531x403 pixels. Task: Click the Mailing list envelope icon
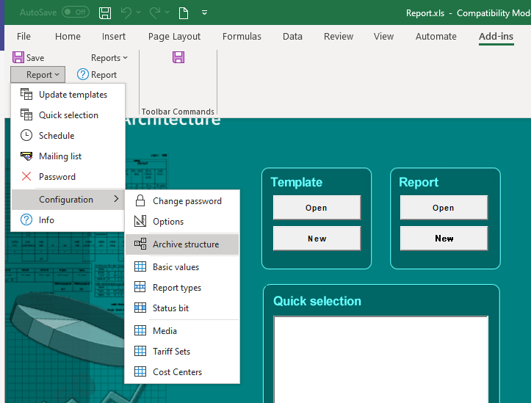point(26,156)
